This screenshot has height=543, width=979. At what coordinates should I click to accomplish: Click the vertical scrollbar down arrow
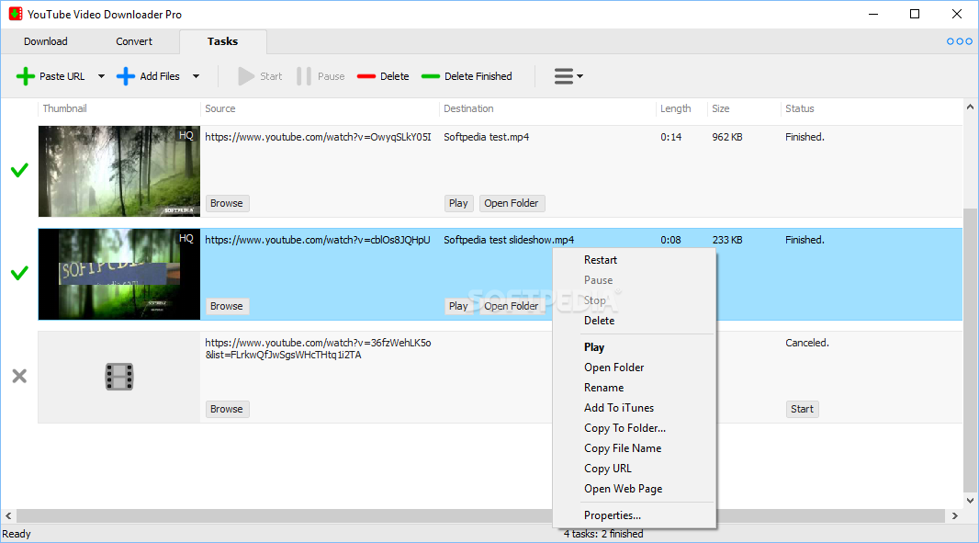pyautogui.click(x=970, y=500)
